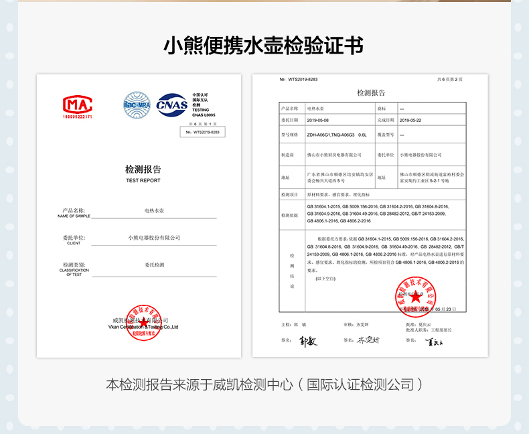The image size is (529, 434).
Task: Click the completion date 2019-05-22
Action: click(x=410, y=120)
